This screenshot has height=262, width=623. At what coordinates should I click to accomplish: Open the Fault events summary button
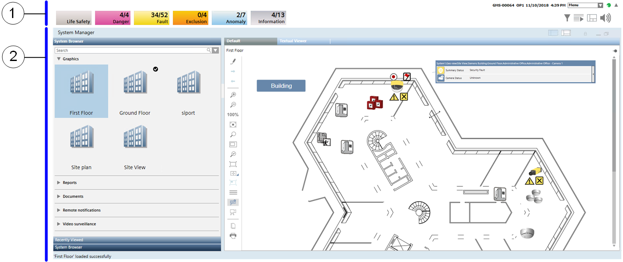pyautogui.click(x=151, y=18)
